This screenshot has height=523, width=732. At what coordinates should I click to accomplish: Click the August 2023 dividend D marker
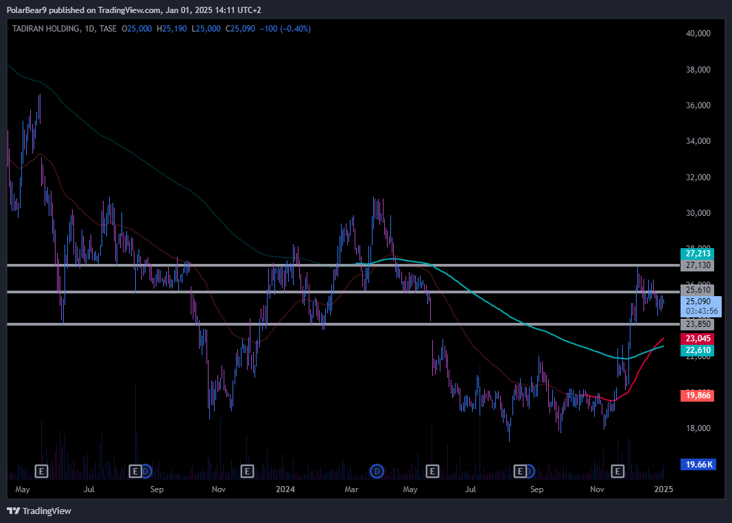pyautogui.click(x=145, y=471)
